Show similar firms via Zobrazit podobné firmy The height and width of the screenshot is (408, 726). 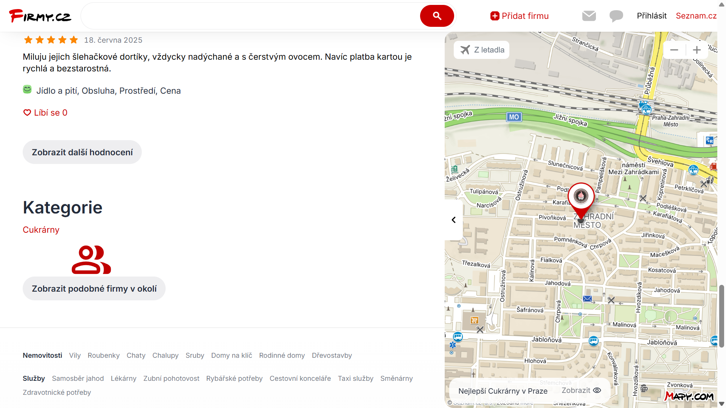(x=94, y=289)
